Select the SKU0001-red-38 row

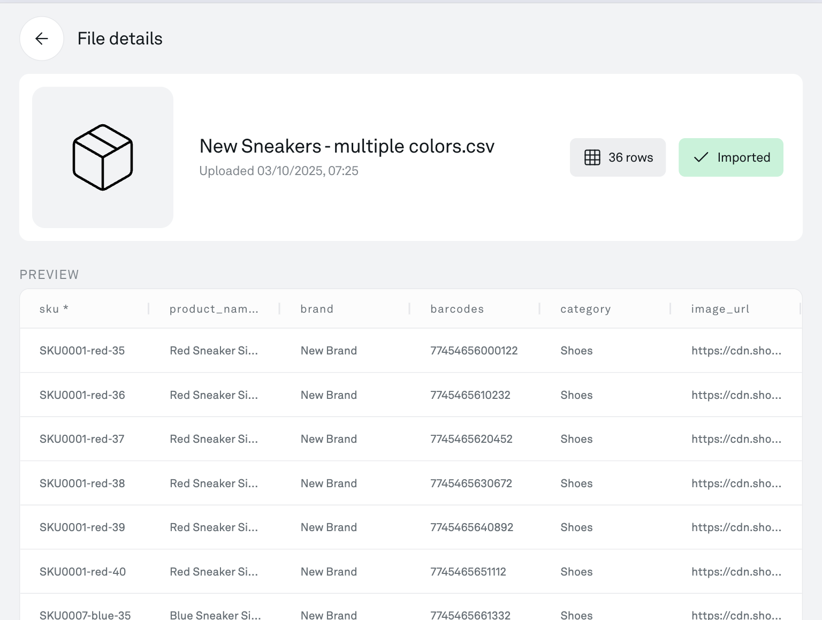point(82,483)
